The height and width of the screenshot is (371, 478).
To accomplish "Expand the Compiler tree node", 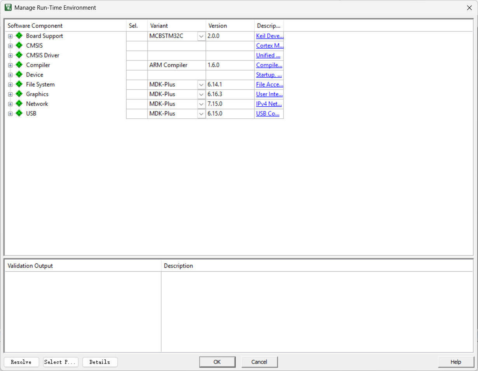I will click(x=10, y=65).
